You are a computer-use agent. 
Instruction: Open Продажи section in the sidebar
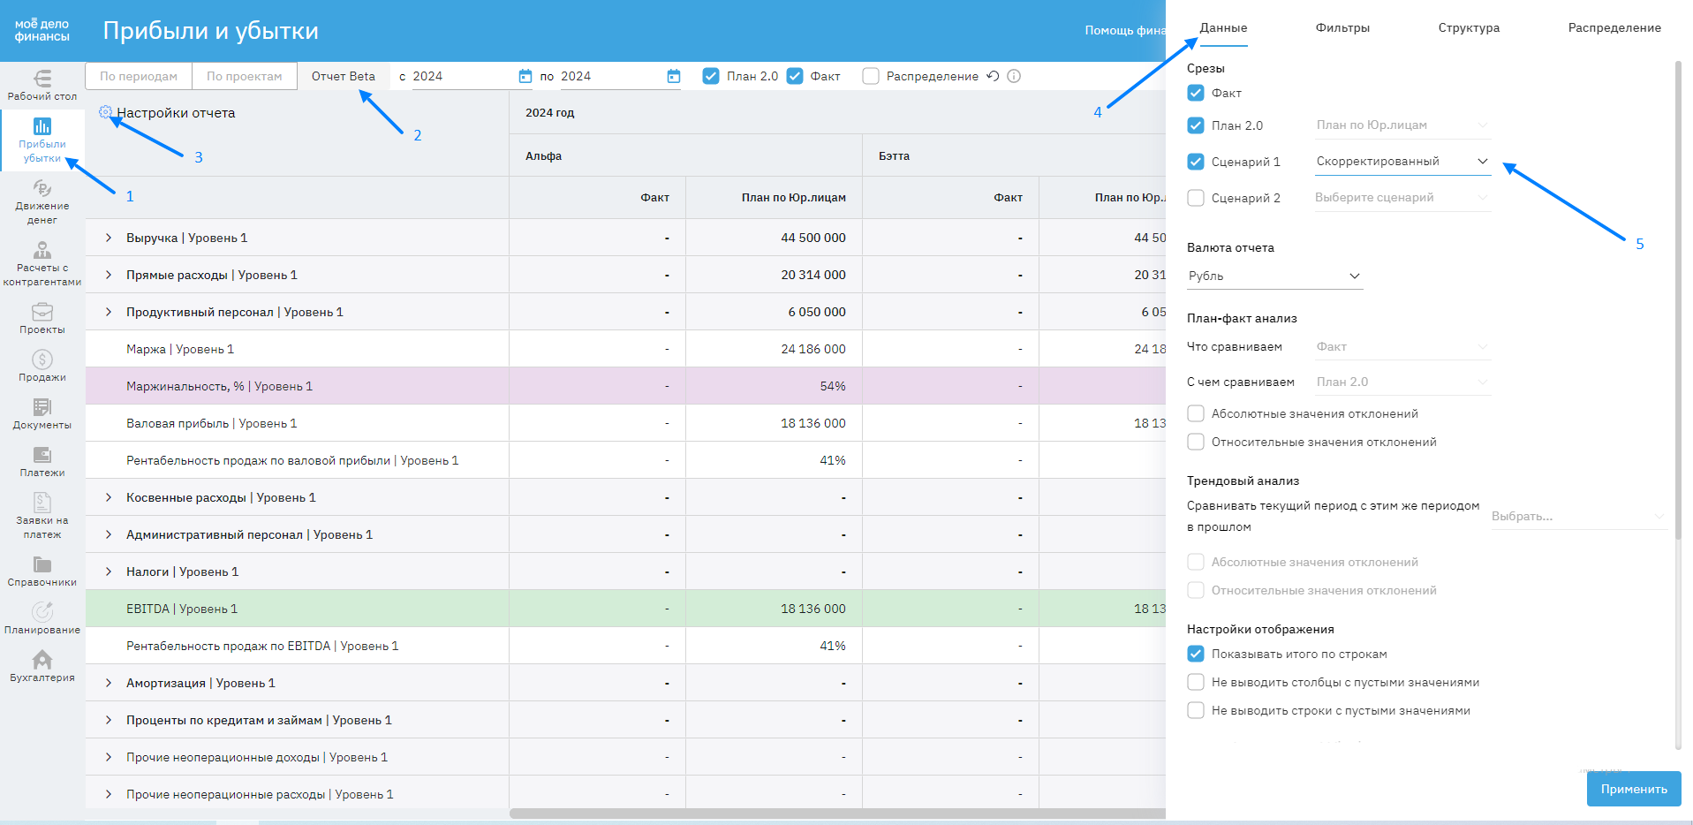click(42, 366)
